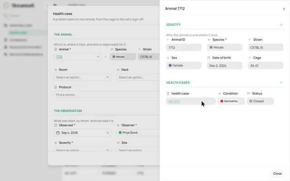
Task: Click the flag icon beside the Status label
Action: click(248, 94)
